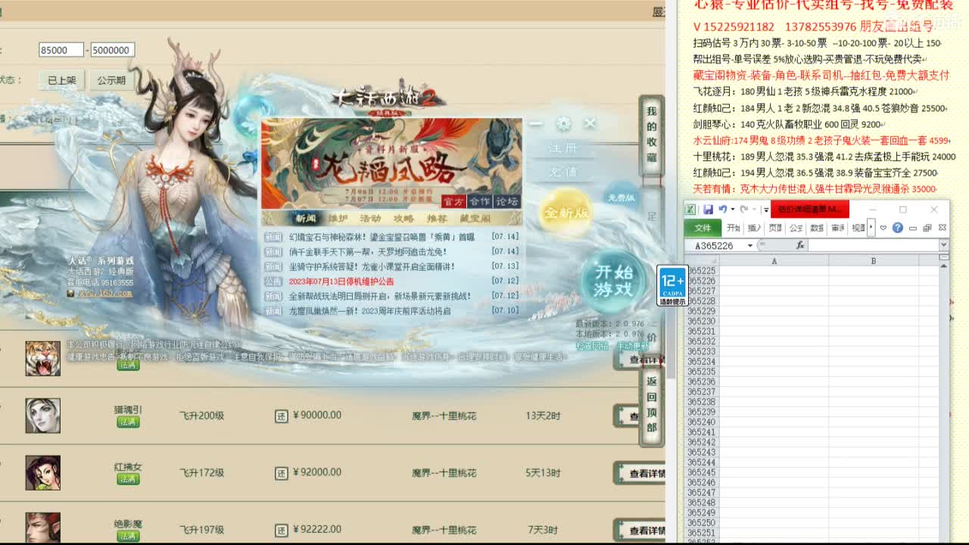Open news 幻境宝石与神秘森林 headline
The width and height of the screenshot is (969, 545).
(x=382, y=237)
